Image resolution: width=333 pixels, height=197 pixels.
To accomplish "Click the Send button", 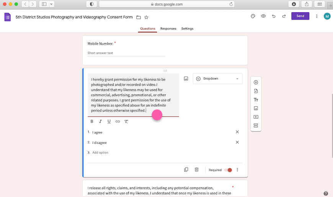I will point(300,16).
